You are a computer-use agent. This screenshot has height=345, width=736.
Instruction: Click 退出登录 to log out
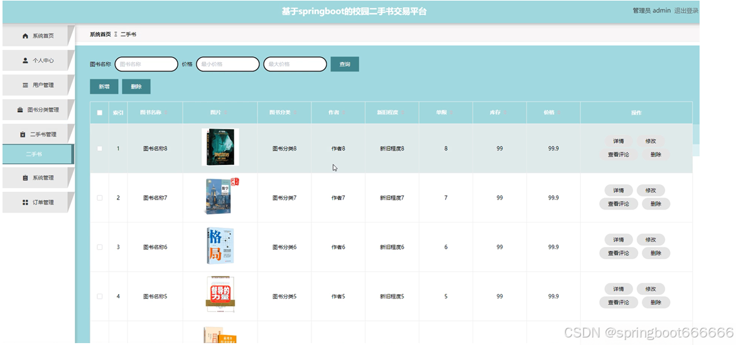coord(686,11)
